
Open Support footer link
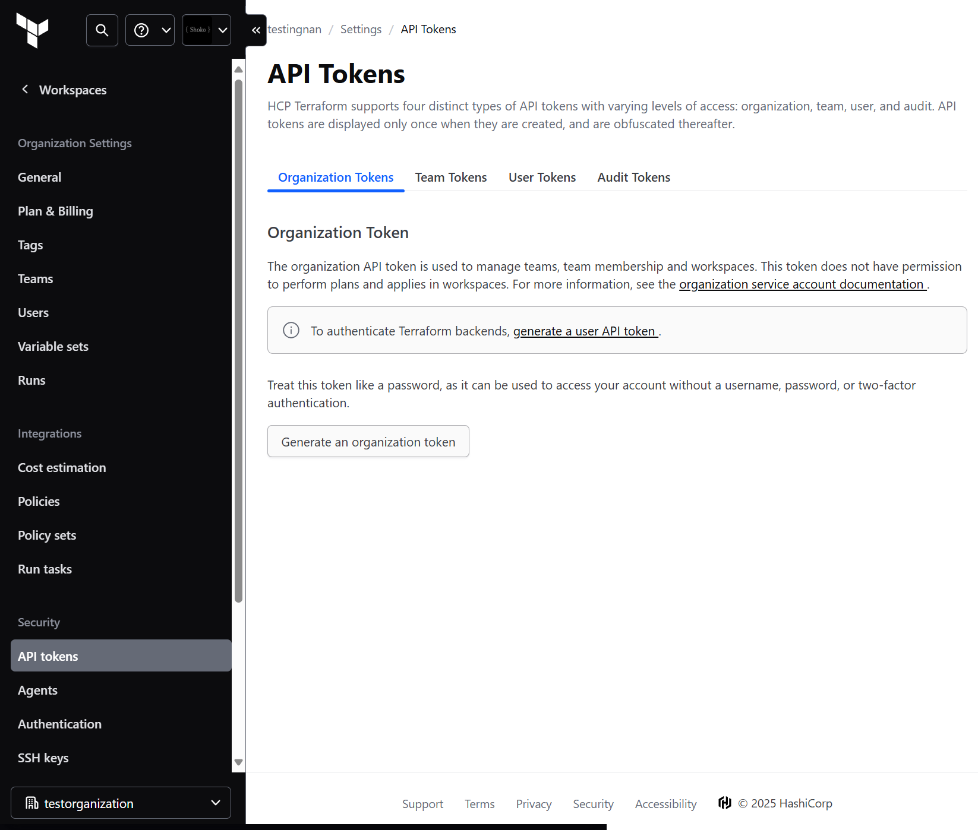pyautogui.click(x=422, y=804)
